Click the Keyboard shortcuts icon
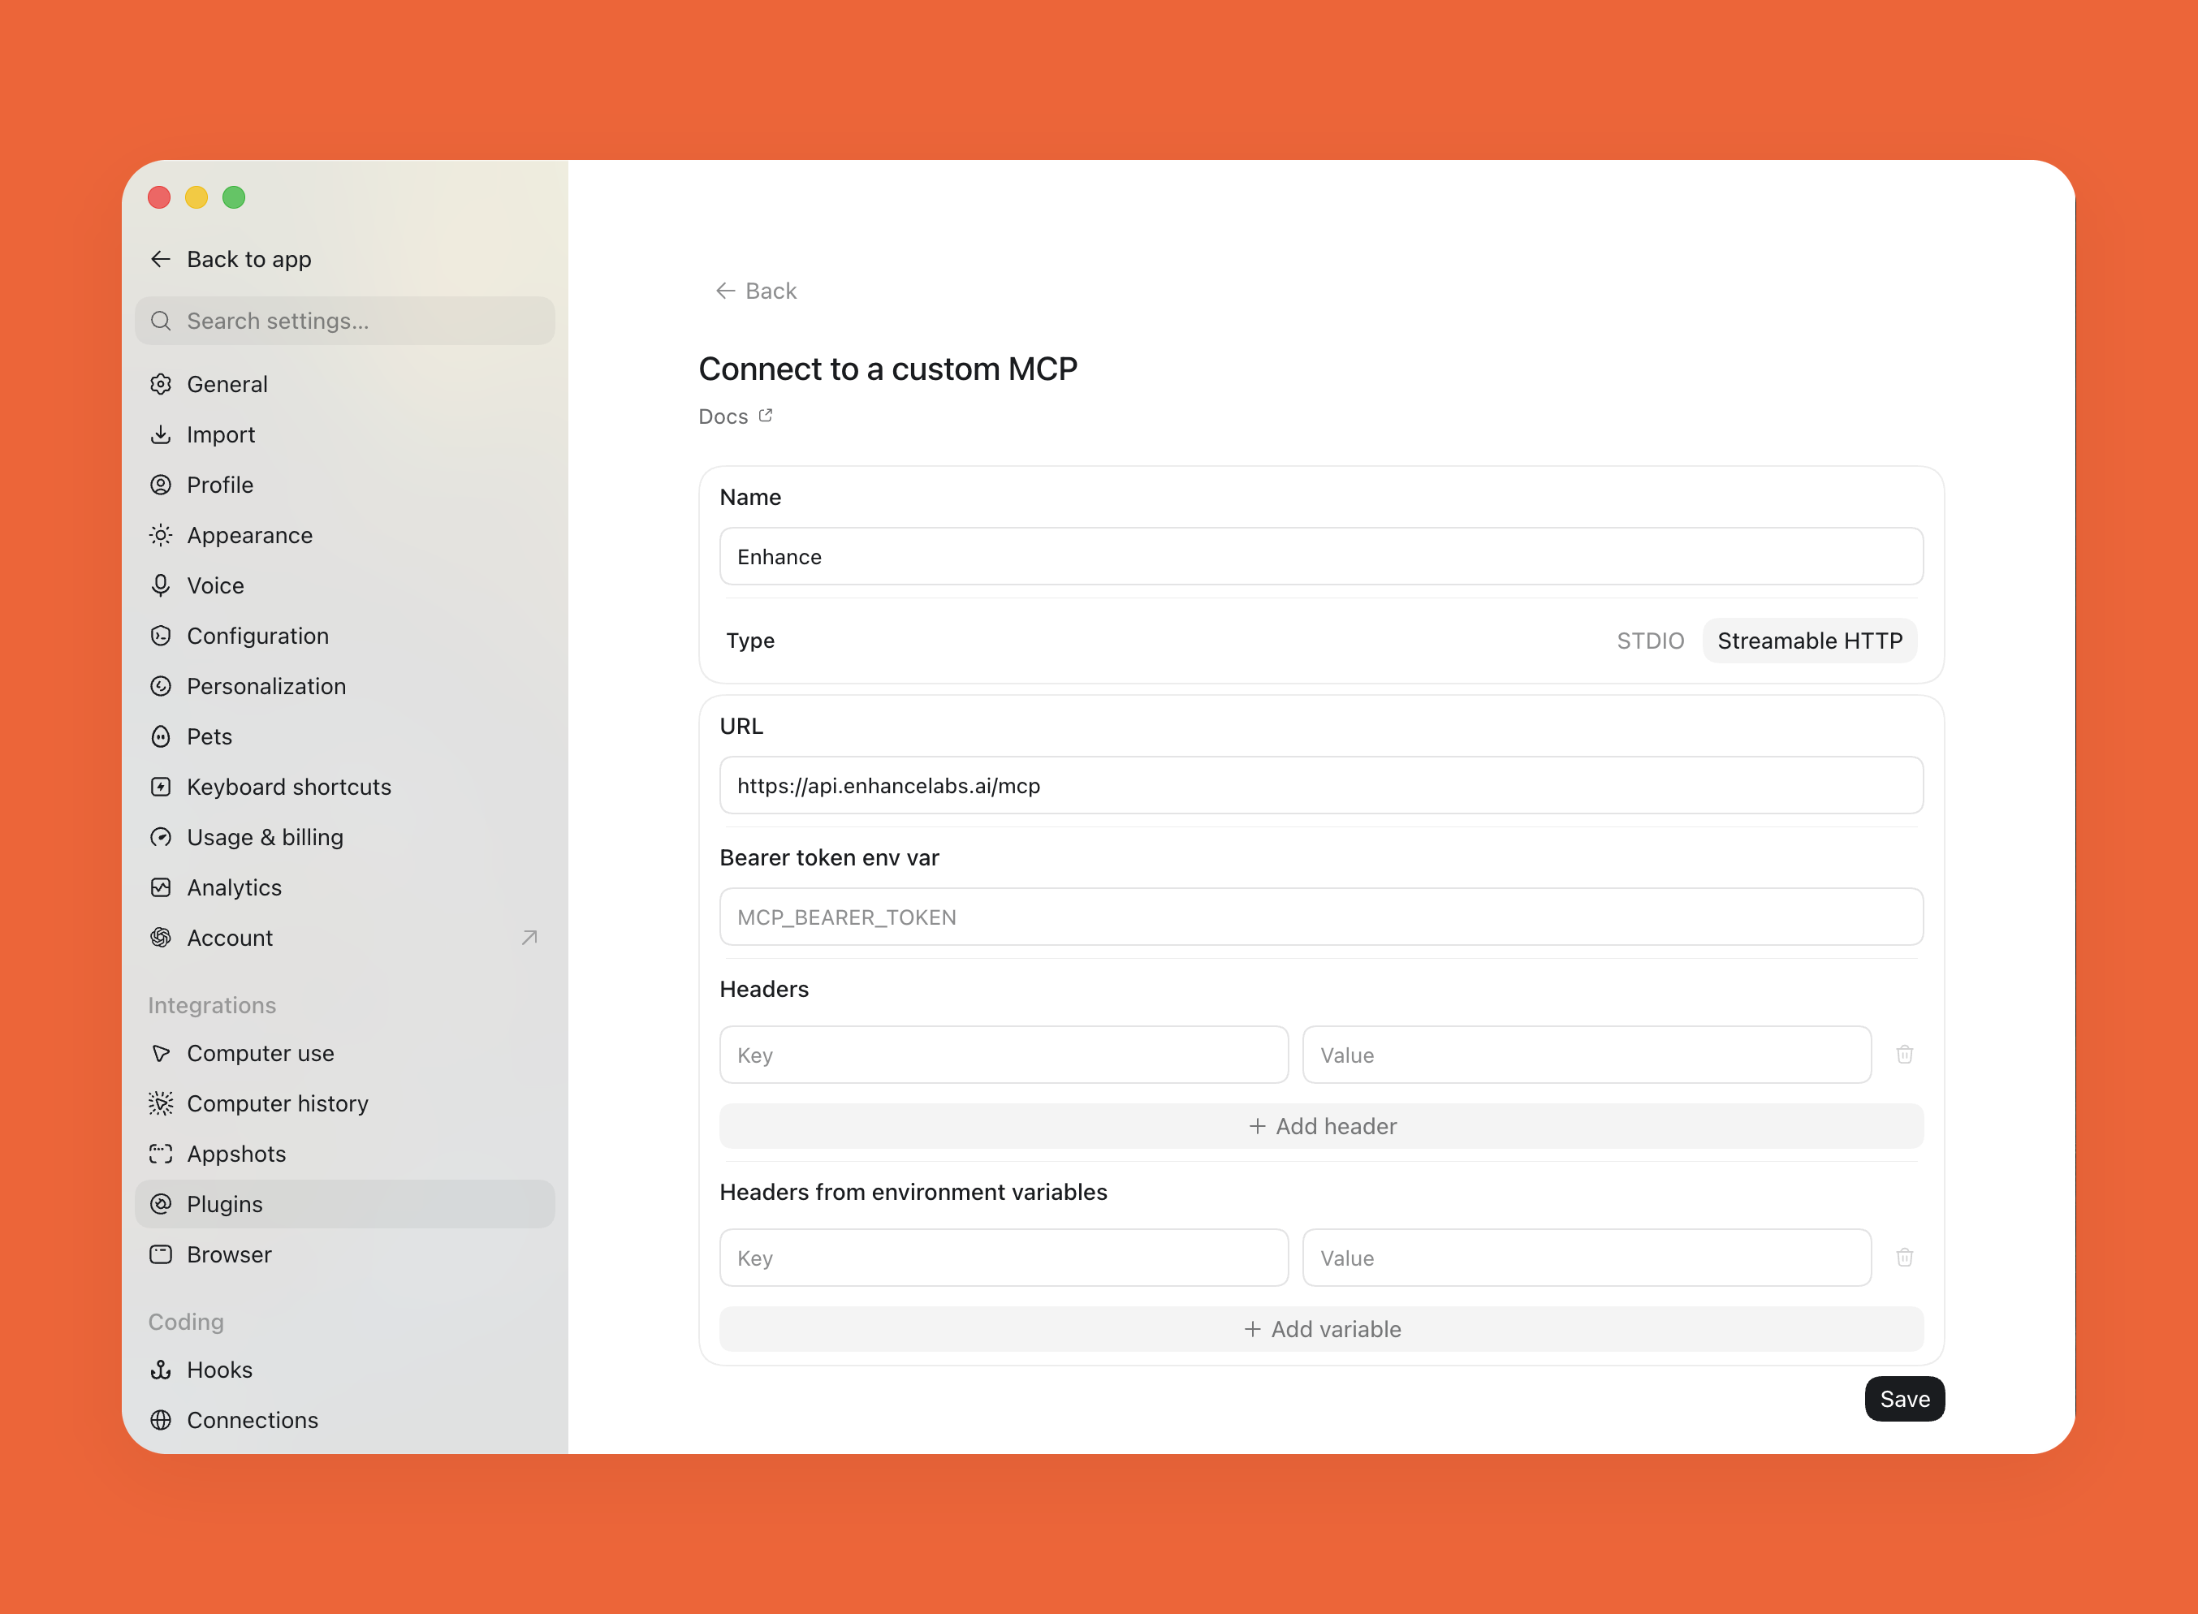 coord(162,787)
